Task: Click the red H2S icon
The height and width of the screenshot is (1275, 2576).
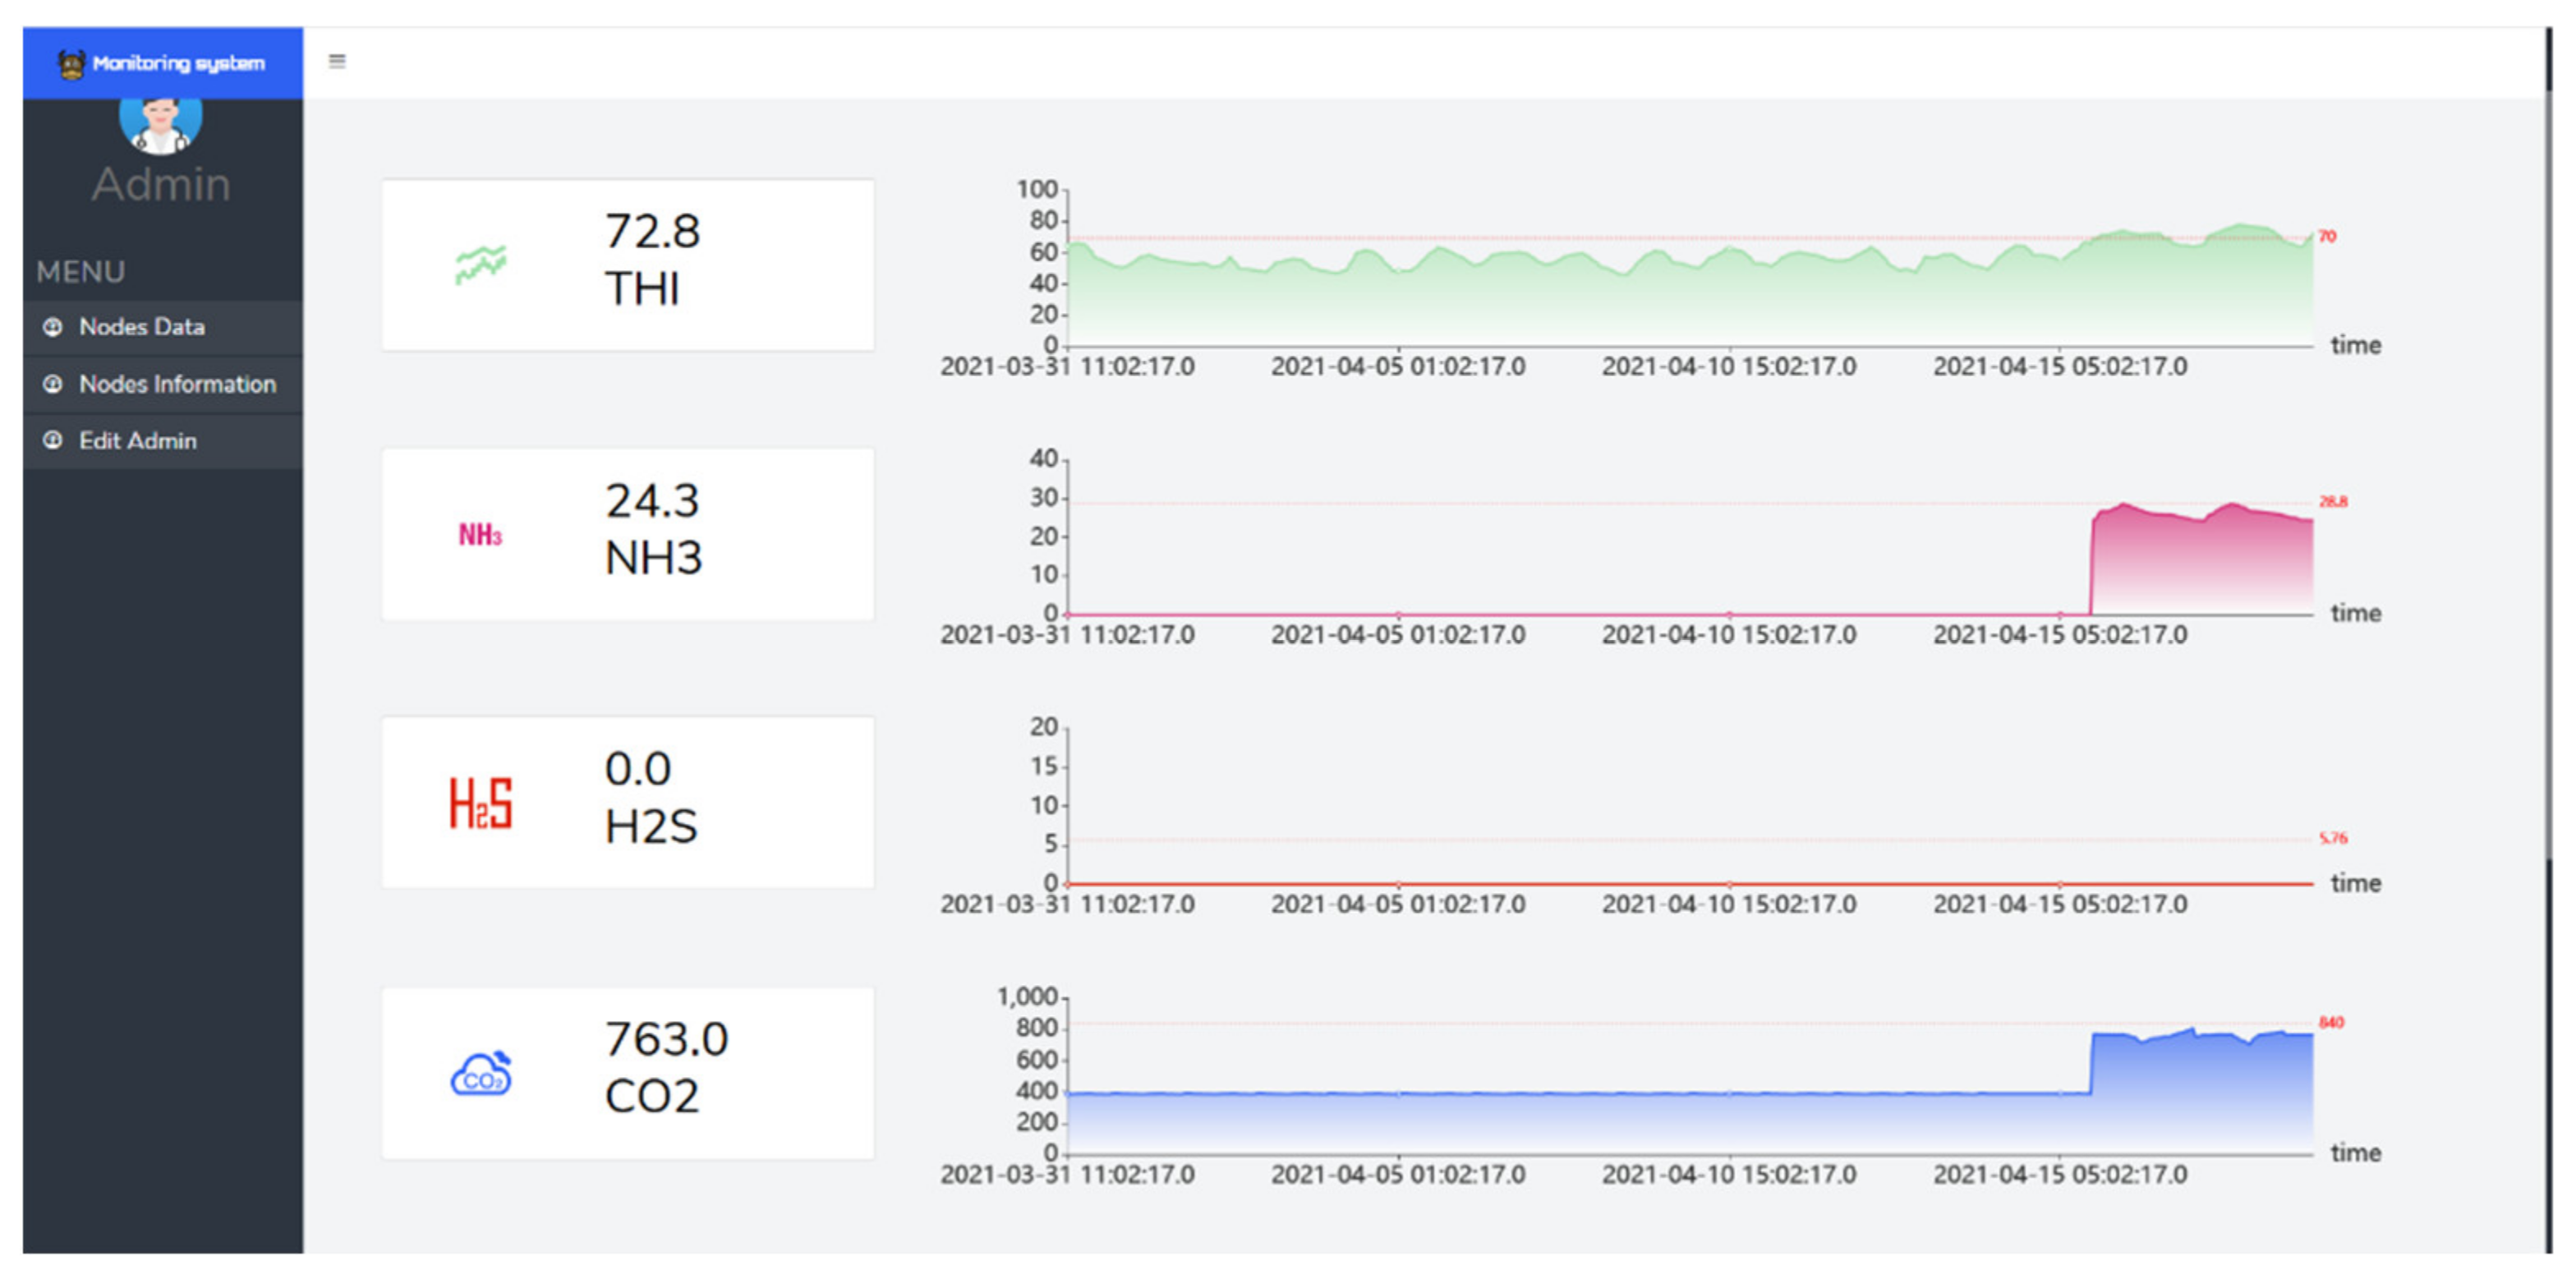Action: click(480, 803)
